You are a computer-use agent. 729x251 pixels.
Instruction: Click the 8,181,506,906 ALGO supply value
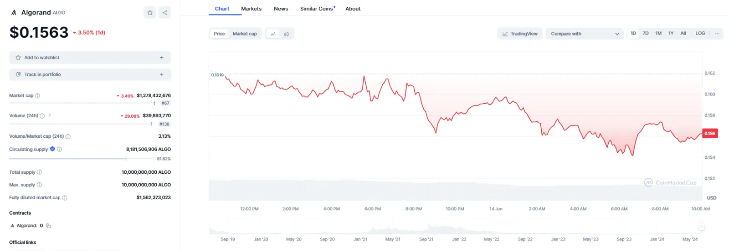149,149
